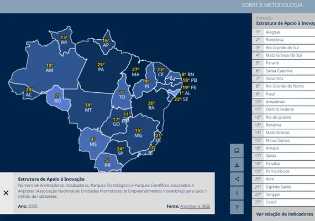Image resolution: width=315 pixels, height=221 pixels.
Task: Select Paraná in the ranking list
Action: (283, 63)
